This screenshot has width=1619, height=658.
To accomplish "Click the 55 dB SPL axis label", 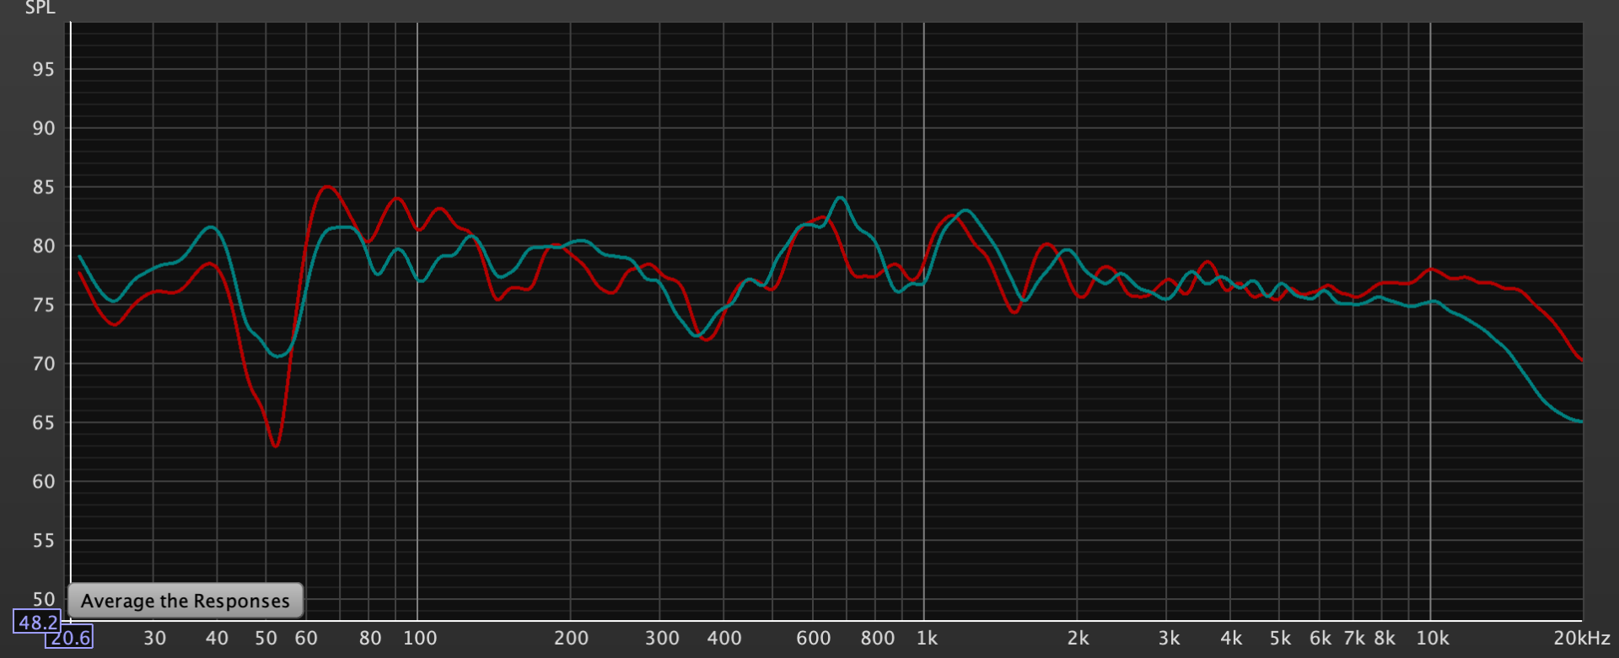I will 43,541.
